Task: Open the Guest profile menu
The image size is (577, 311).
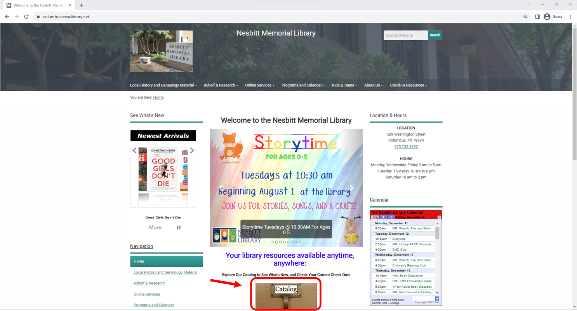Action: pos(553,17)
